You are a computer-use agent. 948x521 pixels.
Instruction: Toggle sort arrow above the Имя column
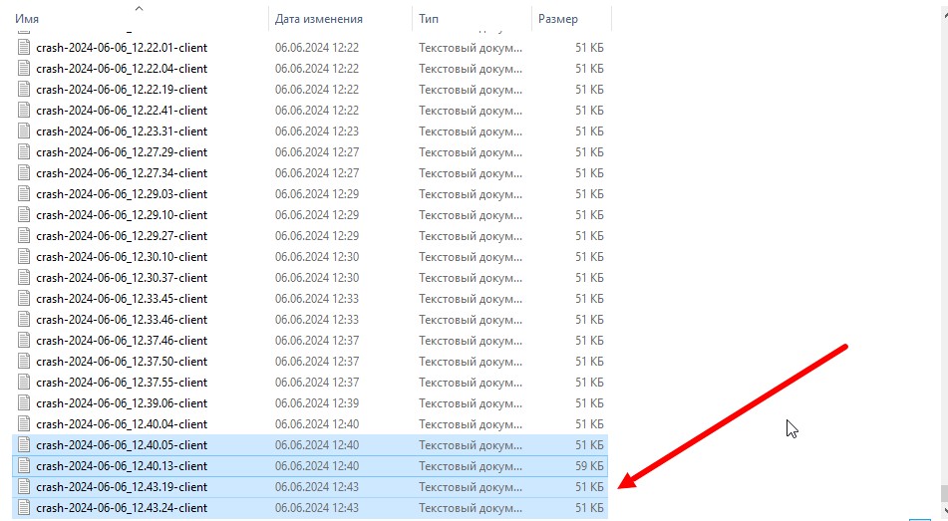coord(139,8)
